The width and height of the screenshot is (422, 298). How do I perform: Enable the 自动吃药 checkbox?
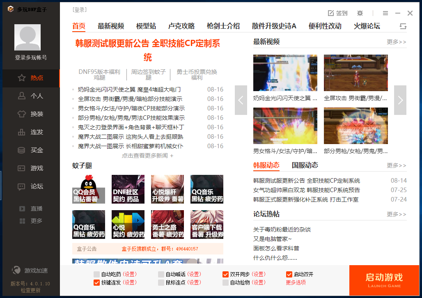point(96,274)
